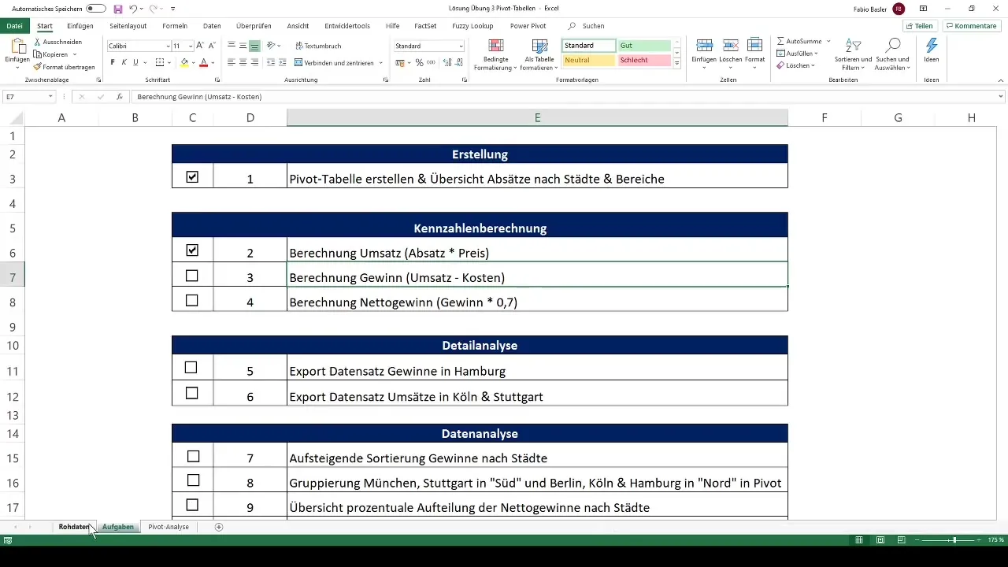
Task: Check the box for task 5
Action: 191,368
